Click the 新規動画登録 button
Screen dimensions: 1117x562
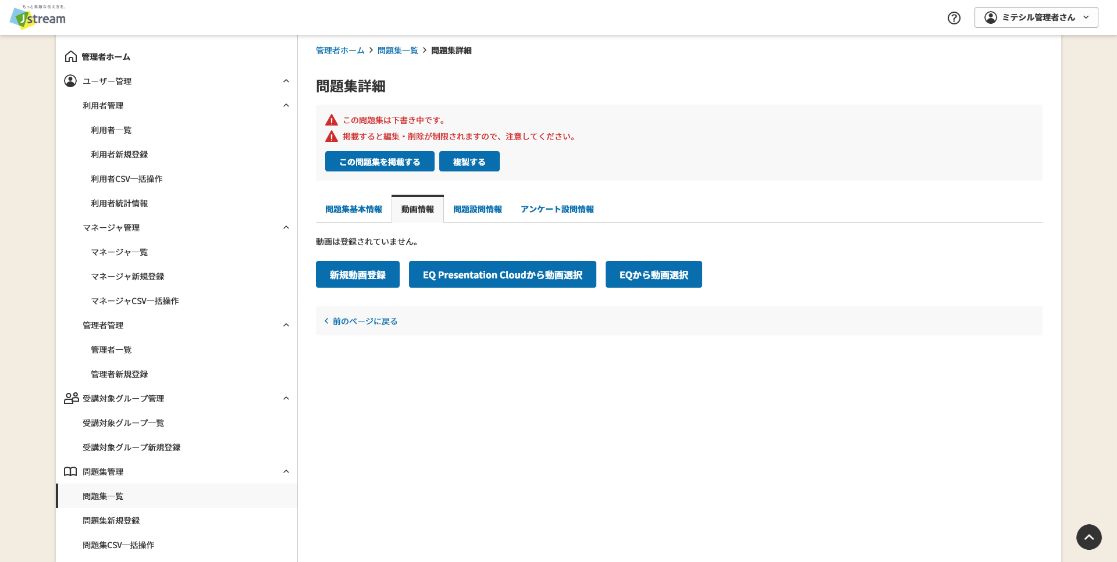[x=358, y=274]
